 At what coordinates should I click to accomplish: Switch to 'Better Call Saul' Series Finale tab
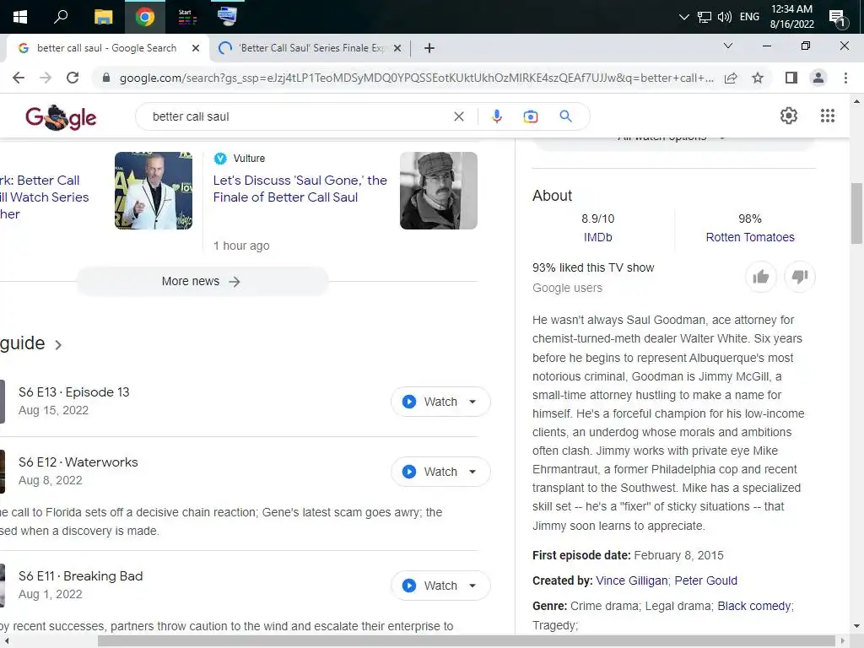311,48
